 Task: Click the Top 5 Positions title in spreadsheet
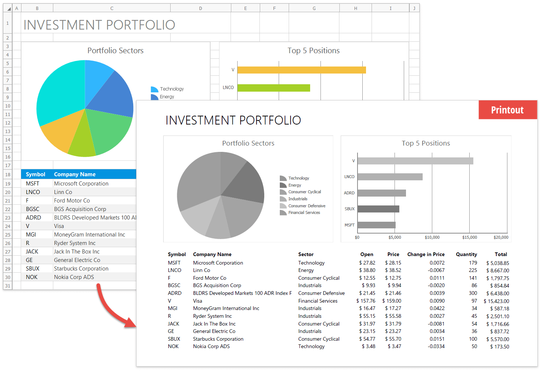tap(313, 51)
